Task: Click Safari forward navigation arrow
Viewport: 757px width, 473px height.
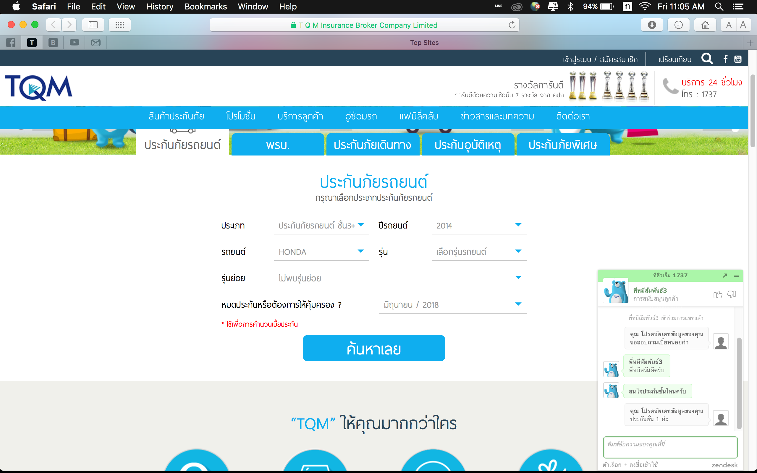Action: coord(69,25)
